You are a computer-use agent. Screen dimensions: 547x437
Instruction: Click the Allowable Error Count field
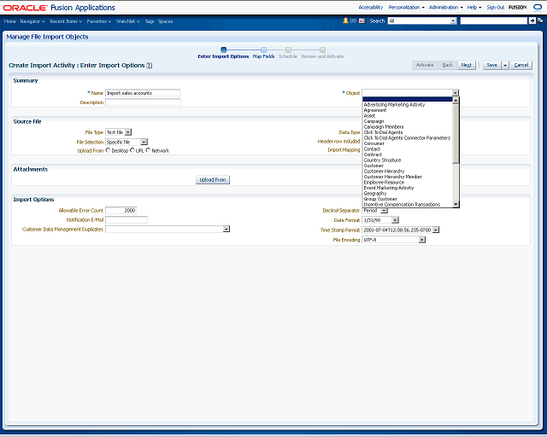tap(121, 211)
